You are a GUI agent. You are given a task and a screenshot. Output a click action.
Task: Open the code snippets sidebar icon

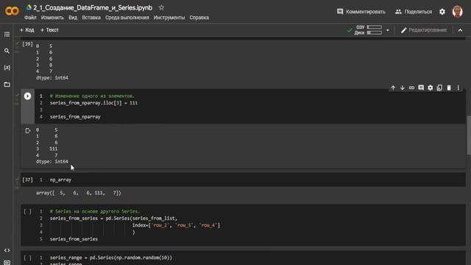point(7,250)
